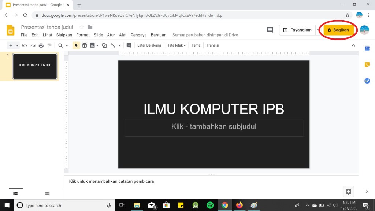
Task: Click the undo arrow in toolbar
Action: pyautogui.click(x=25, y=45)
